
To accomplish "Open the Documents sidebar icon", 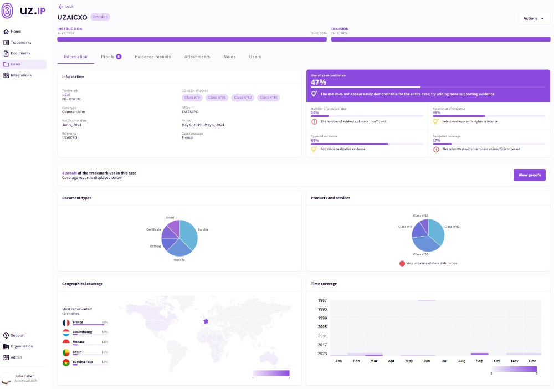I will [6, 53].
